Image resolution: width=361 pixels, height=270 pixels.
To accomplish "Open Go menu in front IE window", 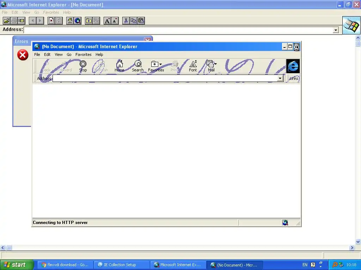I will [x=69, y=54].
